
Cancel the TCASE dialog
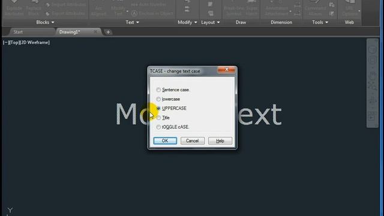[x=193, y=141]
